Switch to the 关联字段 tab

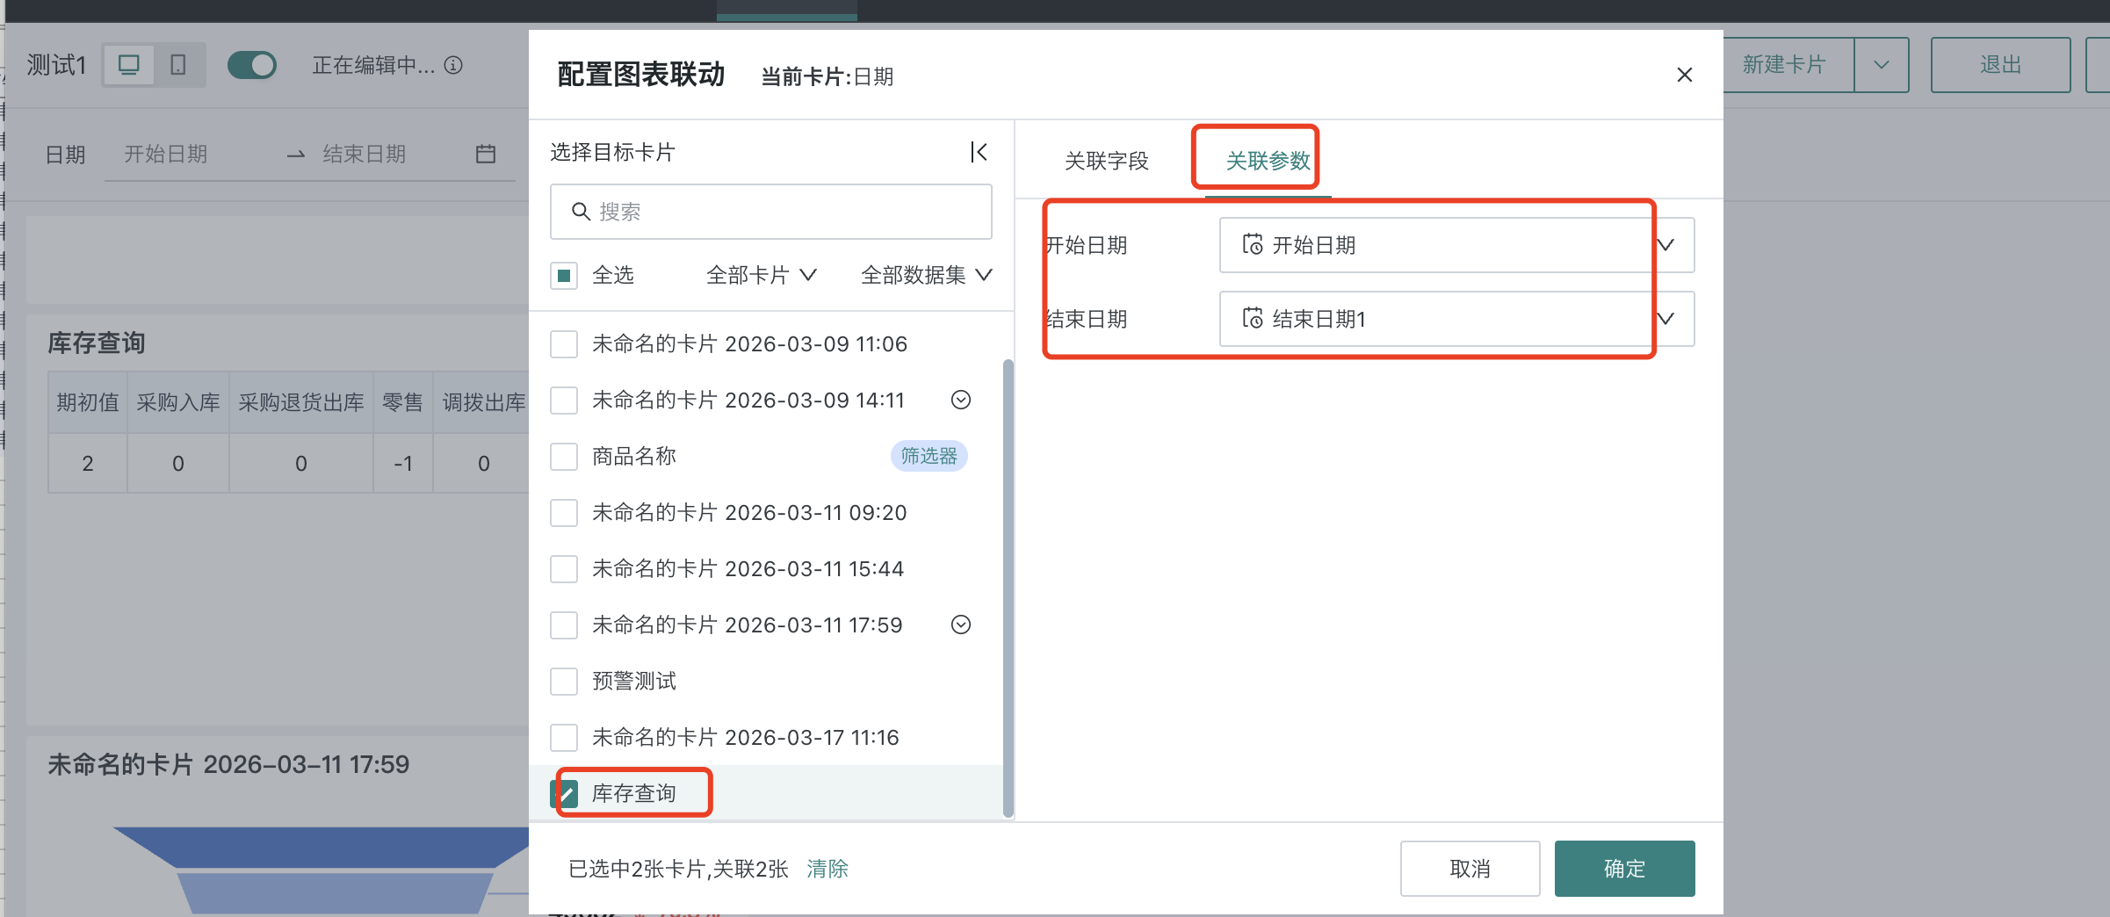click(x=1106, y=161)
